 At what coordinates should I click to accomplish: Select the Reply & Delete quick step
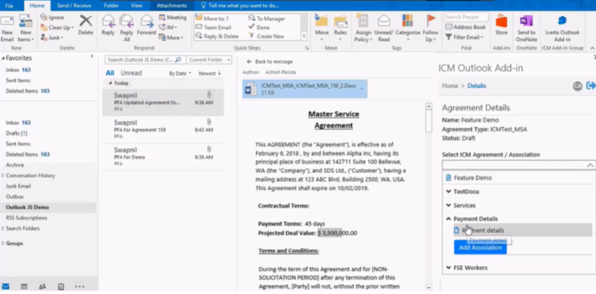point(217,36)
